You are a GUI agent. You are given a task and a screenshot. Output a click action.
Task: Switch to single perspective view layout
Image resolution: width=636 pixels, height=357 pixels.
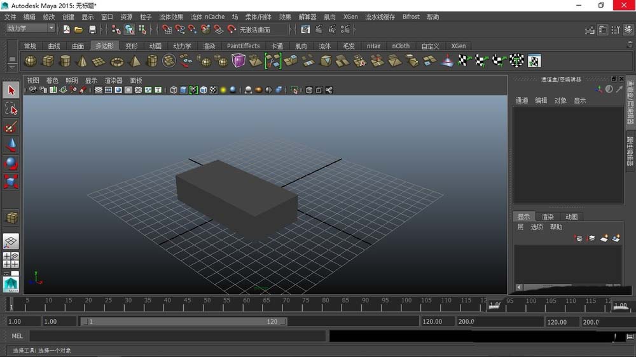(11, 241)
